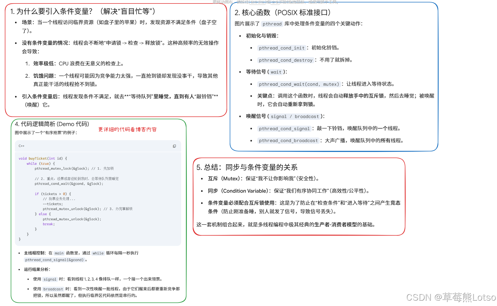This screenshot has width=497, height=306.
Task: Click the "pthread_cond_init" code chip
Action: pyautogui.click(x=282, y=48)
